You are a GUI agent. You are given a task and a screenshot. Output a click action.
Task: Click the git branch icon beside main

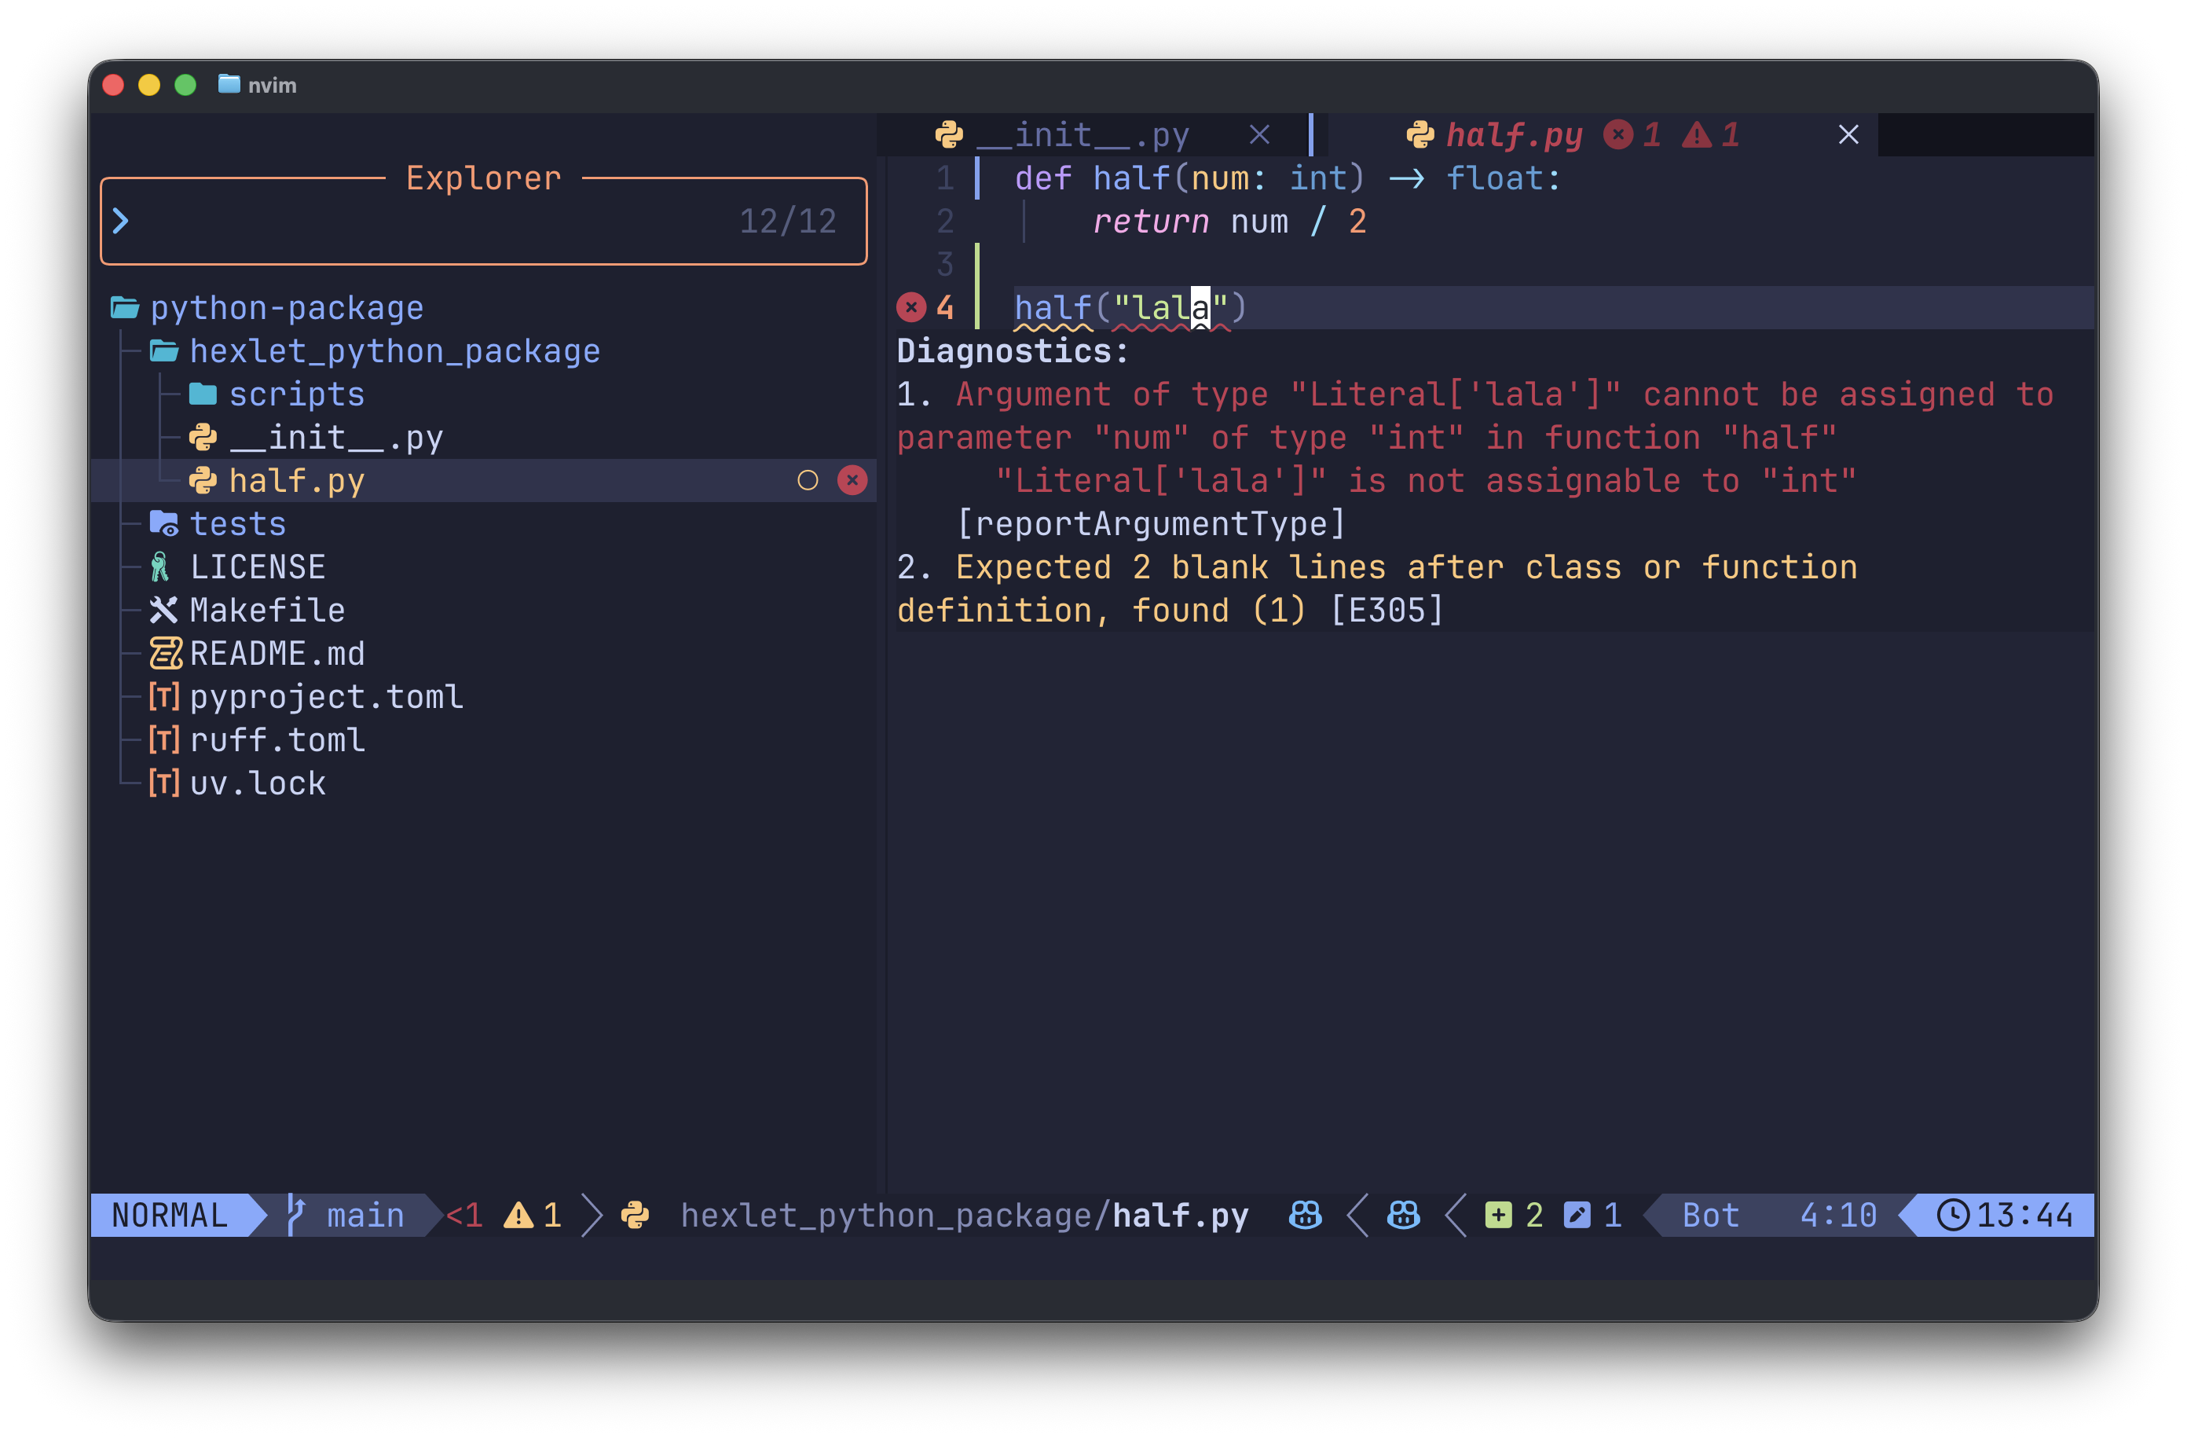point(295,1215)
